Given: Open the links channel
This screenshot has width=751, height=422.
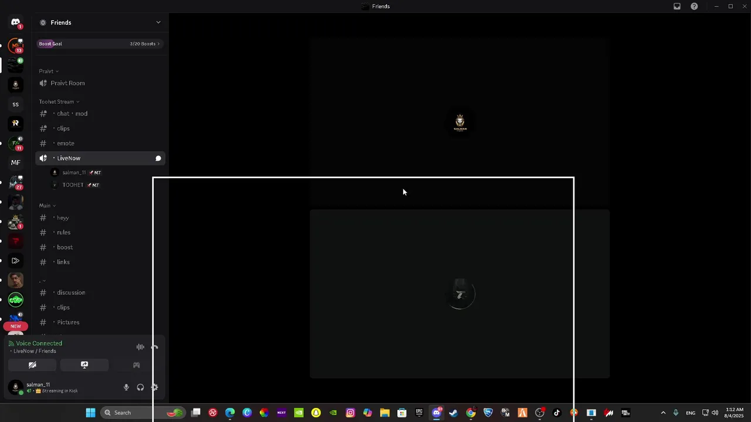Looking at the screenshot, I should pos(100,262).
